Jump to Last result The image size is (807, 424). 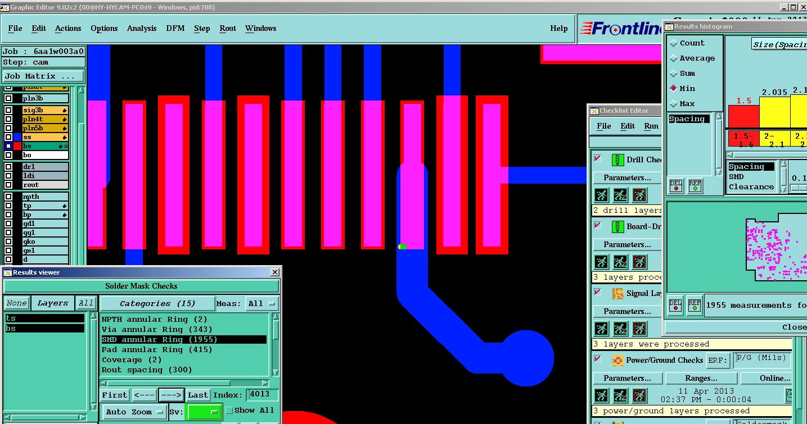(x=198, y=395)
